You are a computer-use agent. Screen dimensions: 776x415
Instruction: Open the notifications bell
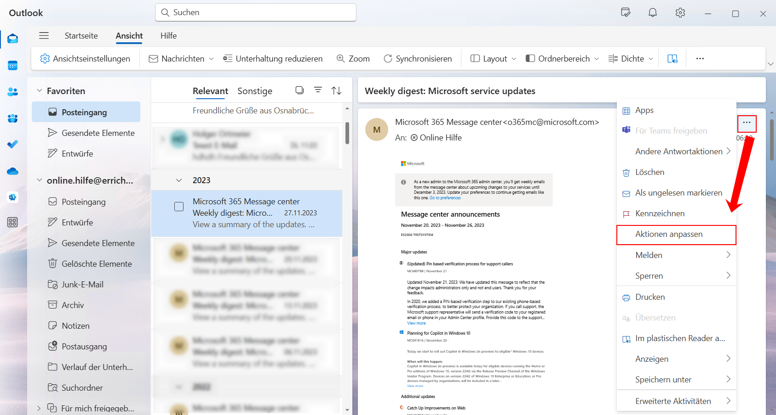653,13
